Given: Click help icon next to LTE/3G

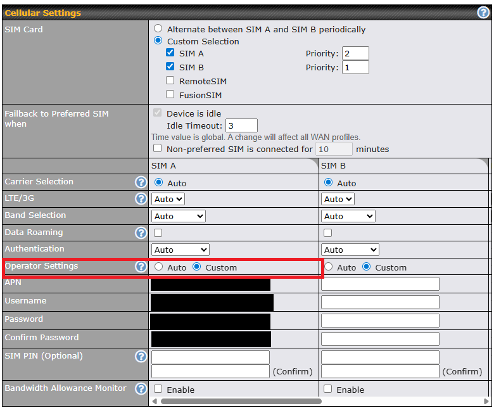Looking at the screenshot, I should (141, 199).
